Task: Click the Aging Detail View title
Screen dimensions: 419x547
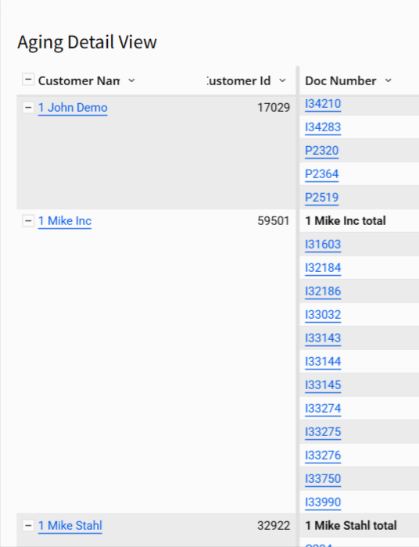Action: [x=88, y=42]
